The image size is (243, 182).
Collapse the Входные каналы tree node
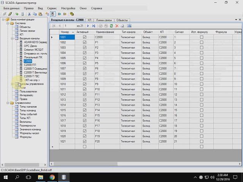[13, 38]
